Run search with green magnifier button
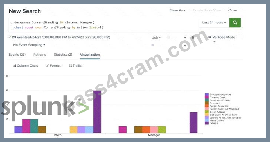Image resolution: width=270 pixels, height=142 pixels. 235,22
